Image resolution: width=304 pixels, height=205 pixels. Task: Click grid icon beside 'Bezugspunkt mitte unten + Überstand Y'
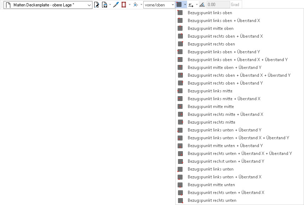point(180,146)
